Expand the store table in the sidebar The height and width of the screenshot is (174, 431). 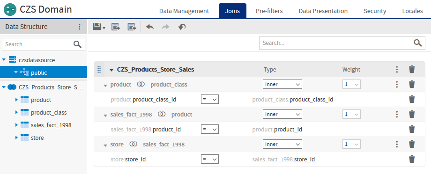(x=16, y=138)
